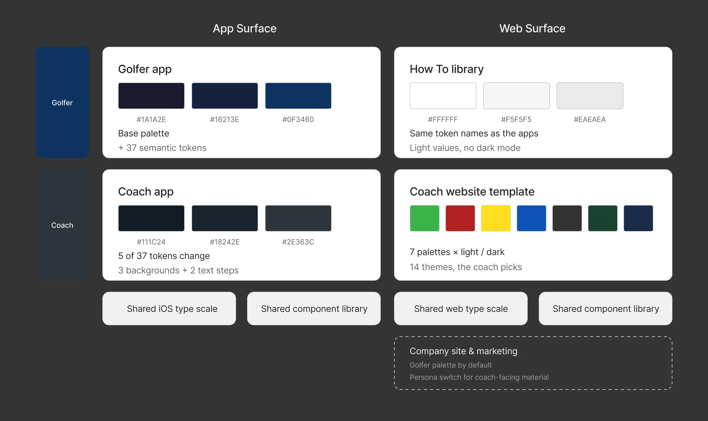Viewport: 708px width, 421px height.
Task: Click Shared component library under App Surface
Action: tap(314, 309)
